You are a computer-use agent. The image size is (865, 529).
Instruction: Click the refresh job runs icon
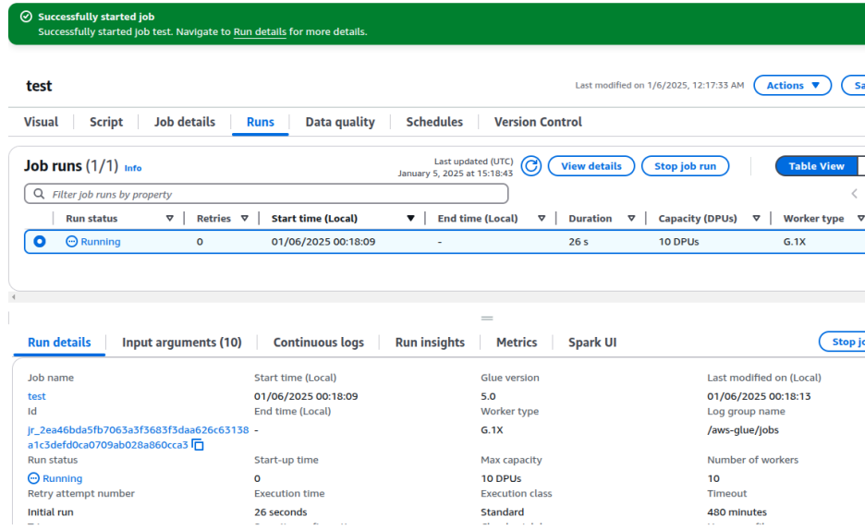531,166
